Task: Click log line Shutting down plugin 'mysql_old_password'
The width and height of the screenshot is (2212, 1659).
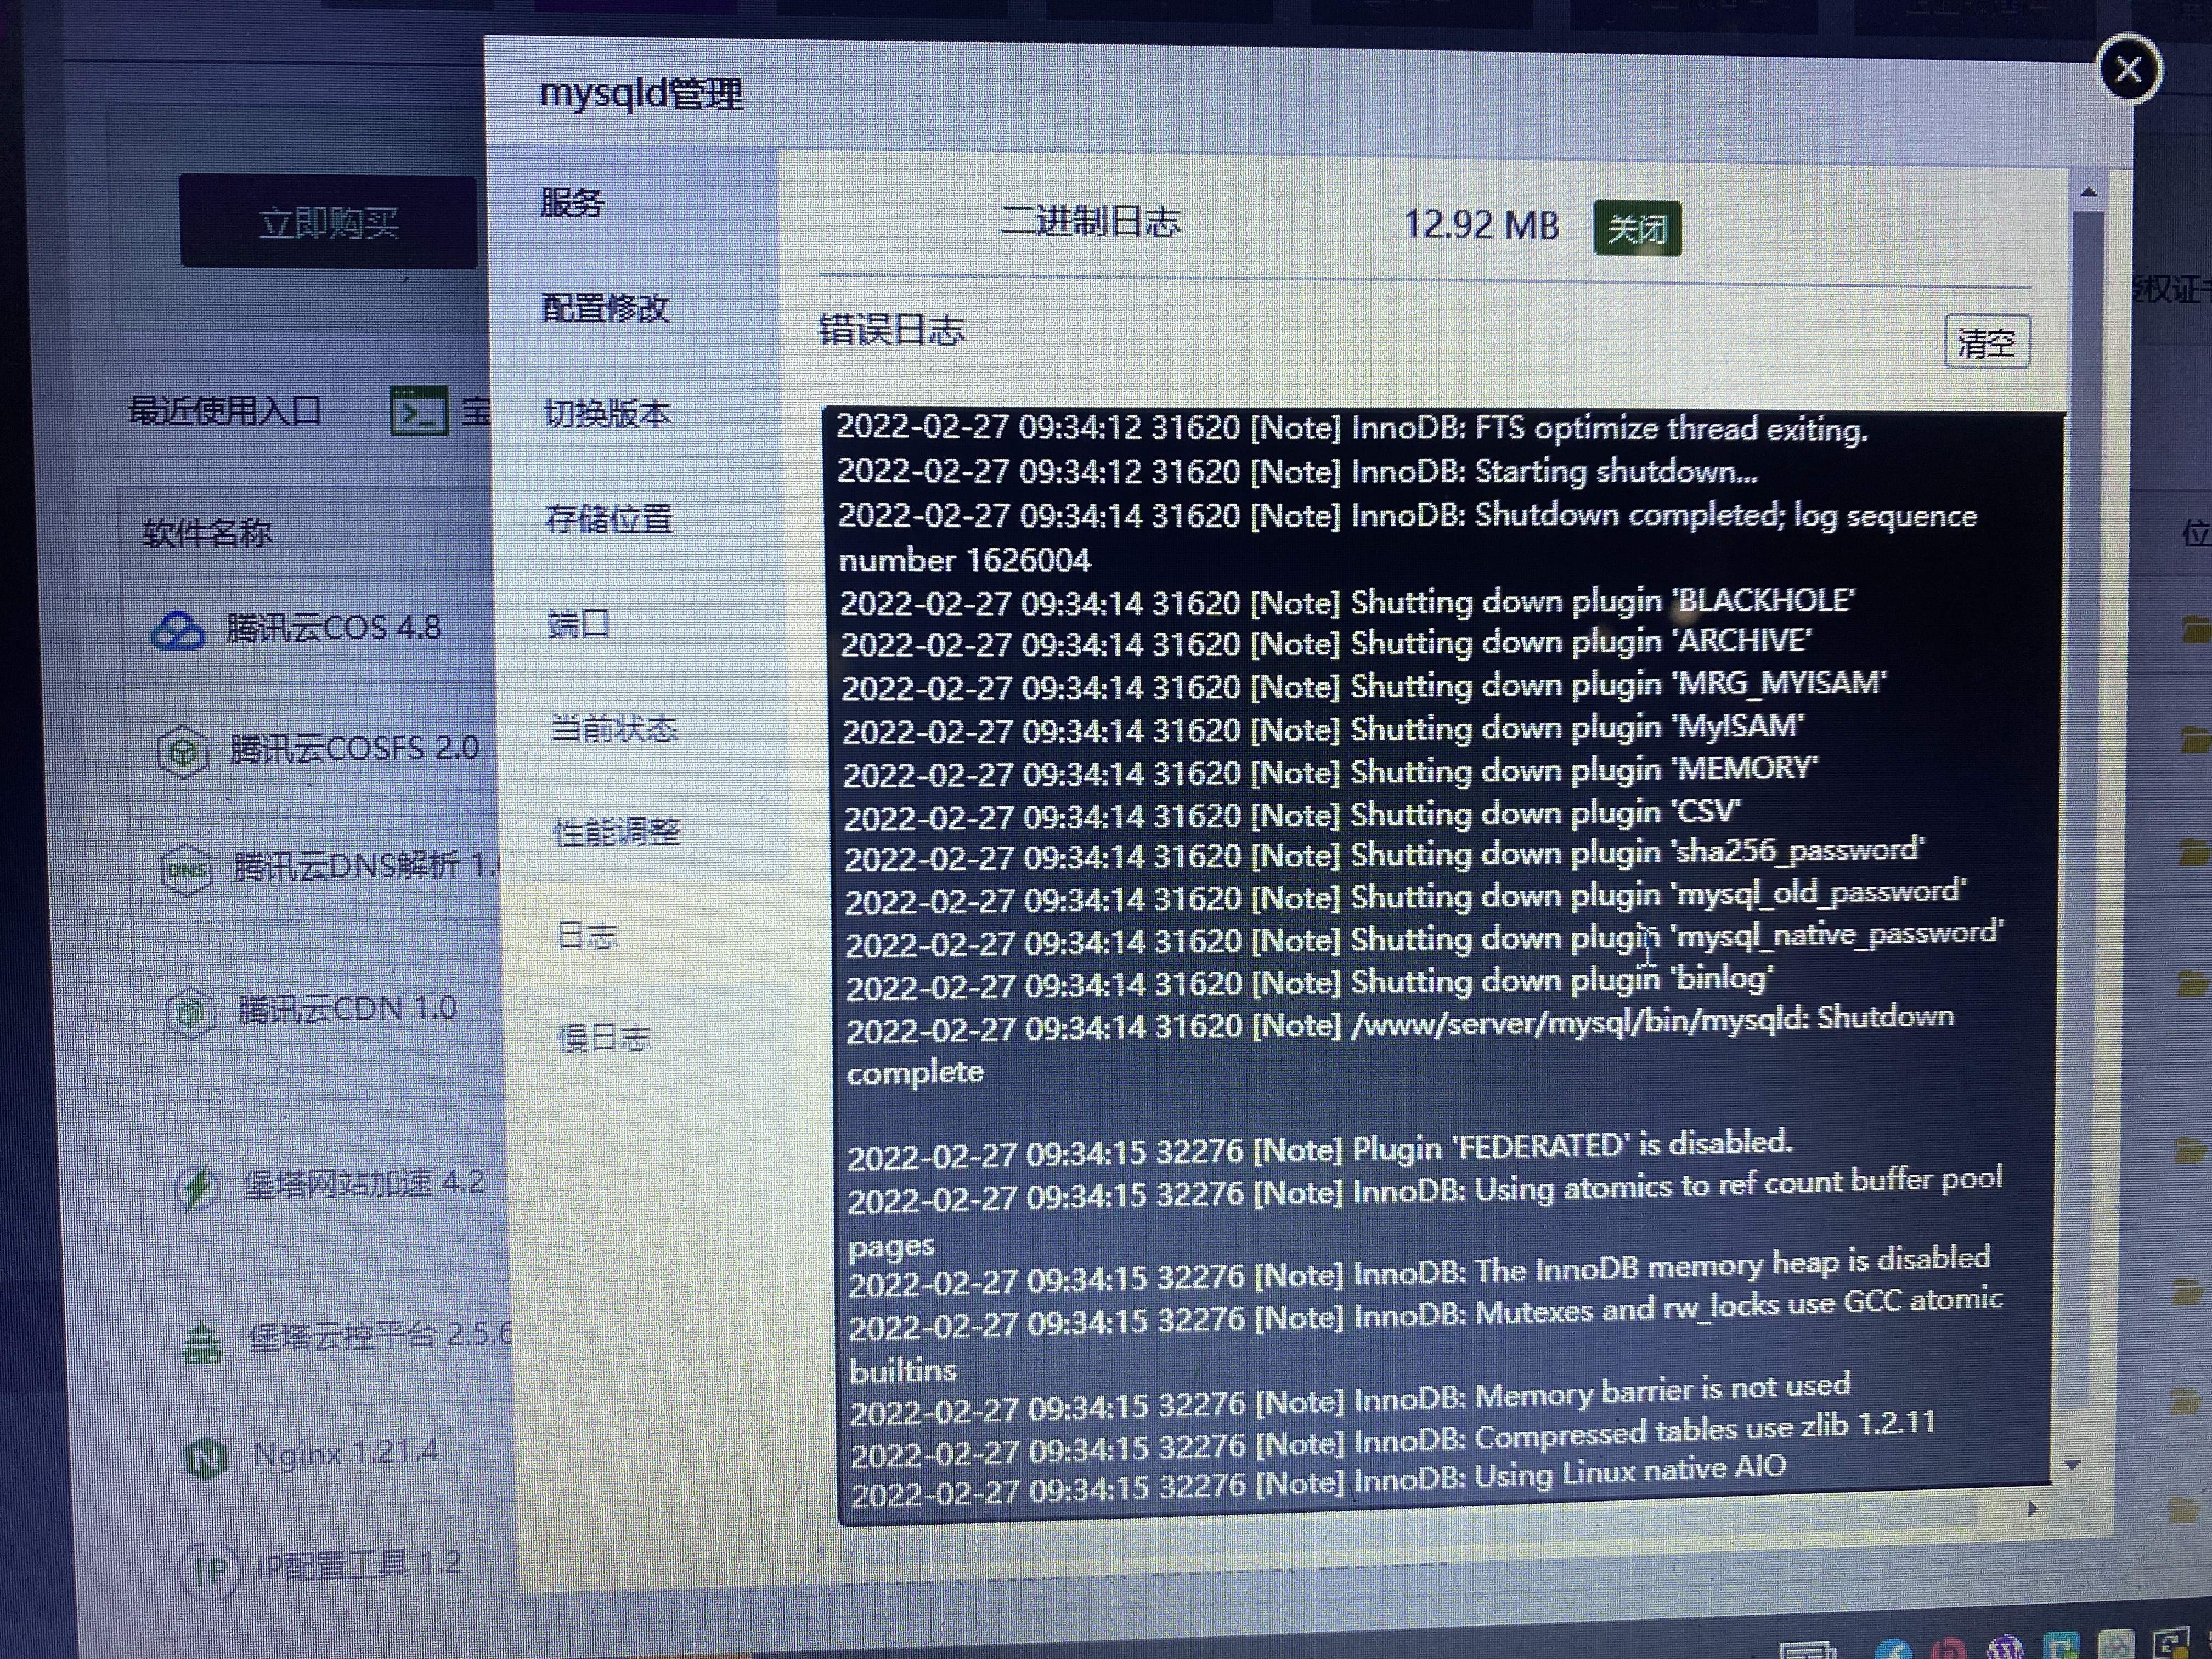Action: (x=1406, y=897)
